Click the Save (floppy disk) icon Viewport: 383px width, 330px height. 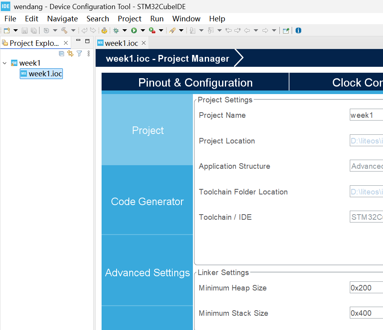pos(25,30)
